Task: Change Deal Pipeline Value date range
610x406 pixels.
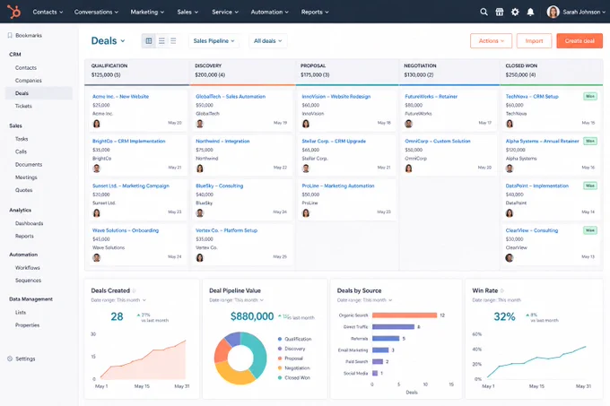Action: tap(237, 300)
